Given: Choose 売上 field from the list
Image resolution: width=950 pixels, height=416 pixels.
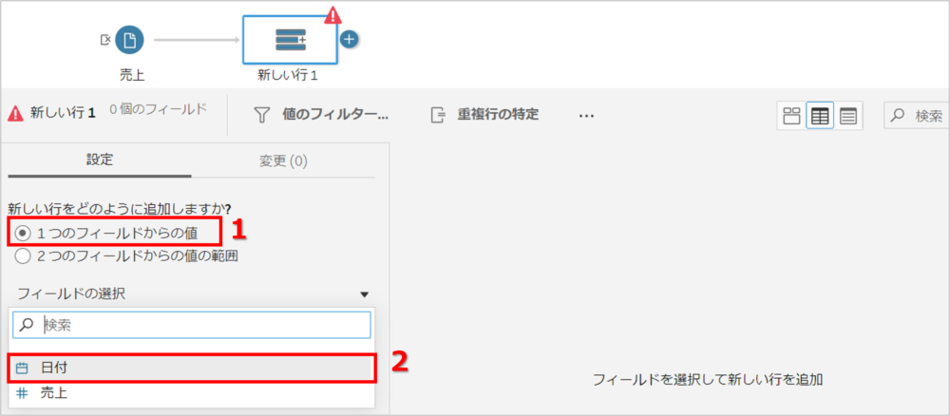Looking at the screenshot, I should point(192,393).
